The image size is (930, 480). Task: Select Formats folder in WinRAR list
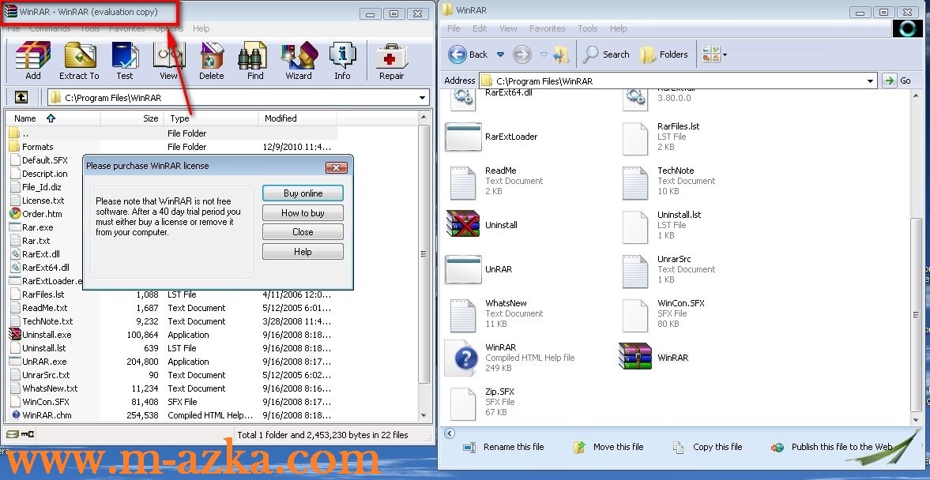(37, 147)
